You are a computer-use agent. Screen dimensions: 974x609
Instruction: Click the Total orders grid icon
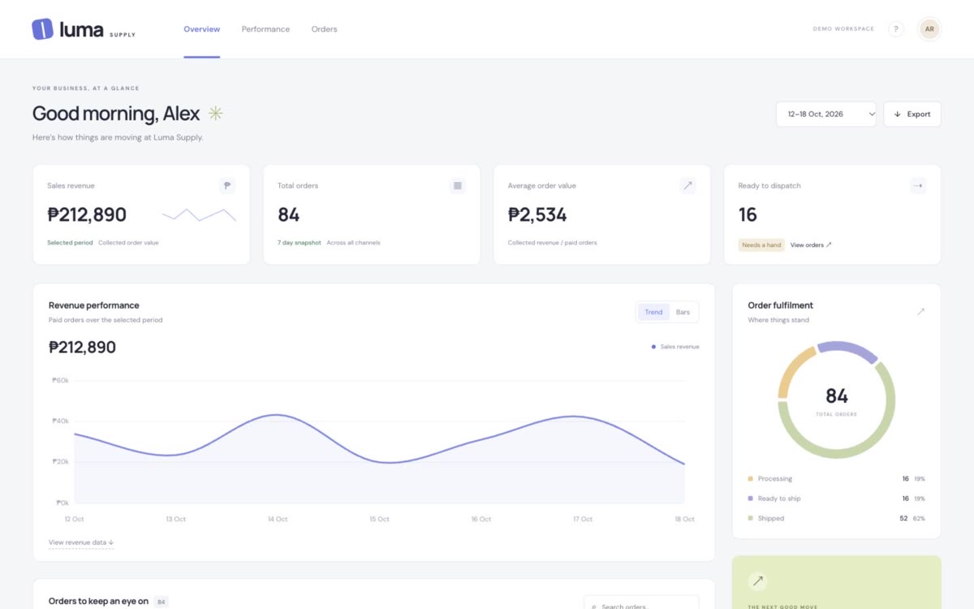pyautogui.click(x=458, y=186)
